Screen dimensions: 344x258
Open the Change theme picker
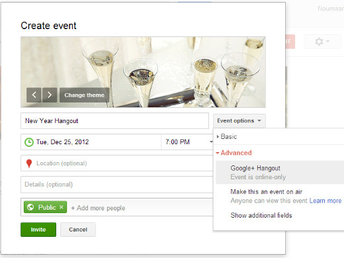84,95
